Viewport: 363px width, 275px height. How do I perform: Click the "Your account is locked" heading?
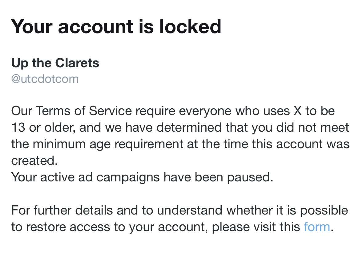click(116, 26)
